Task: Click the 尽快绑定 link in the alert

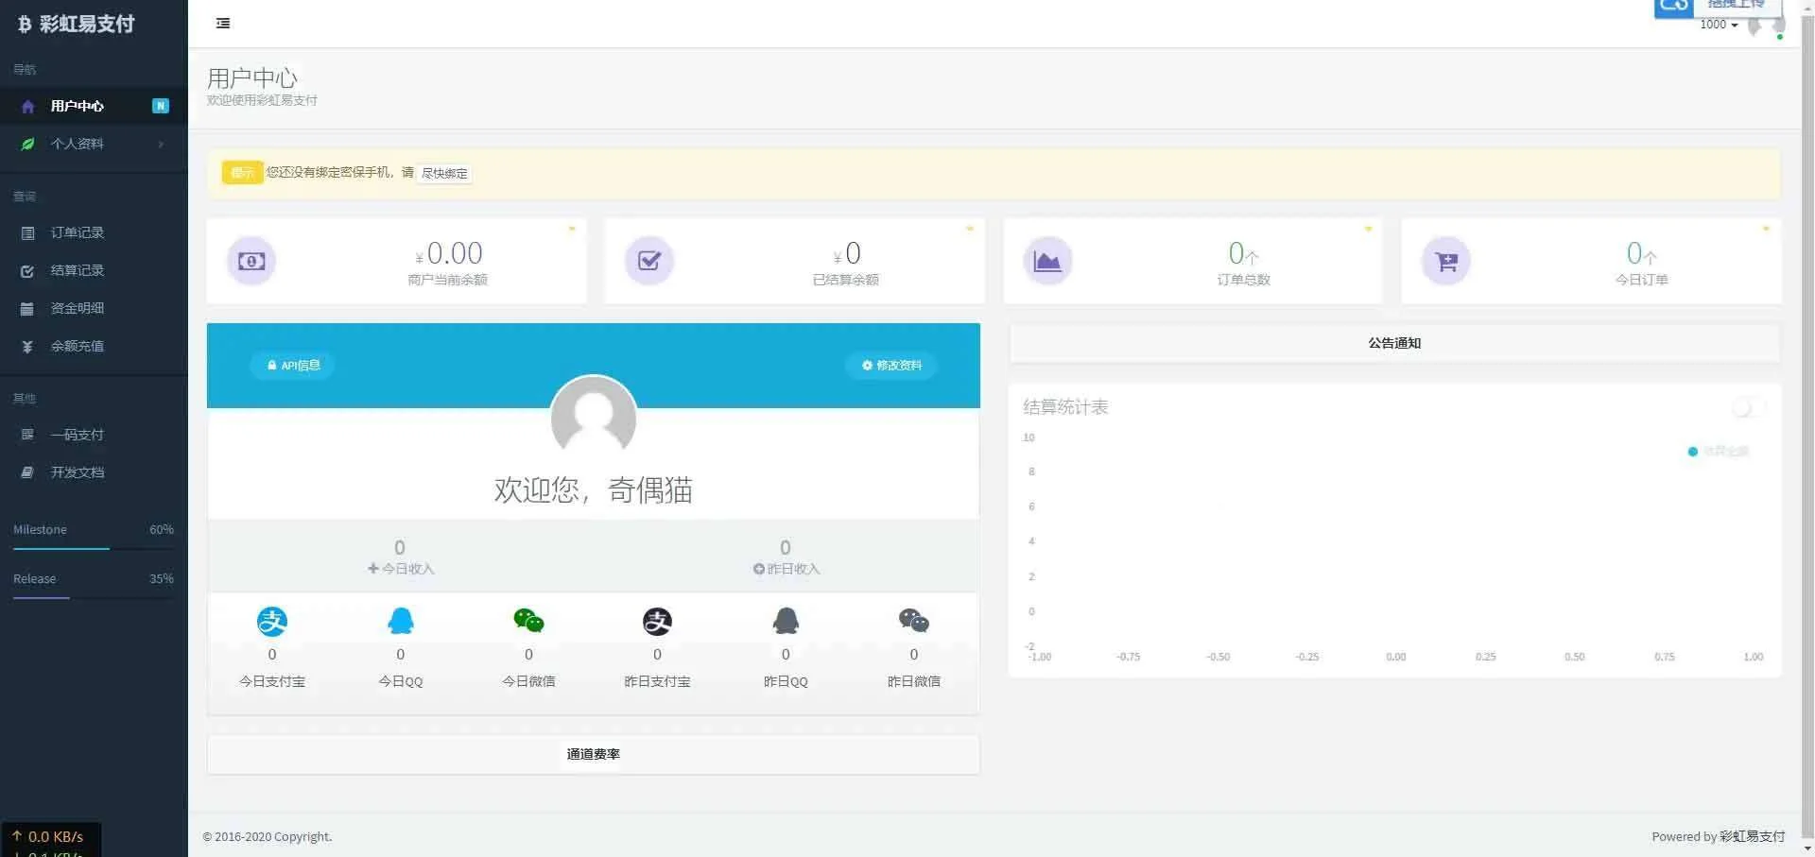Action: coord(444,174)
